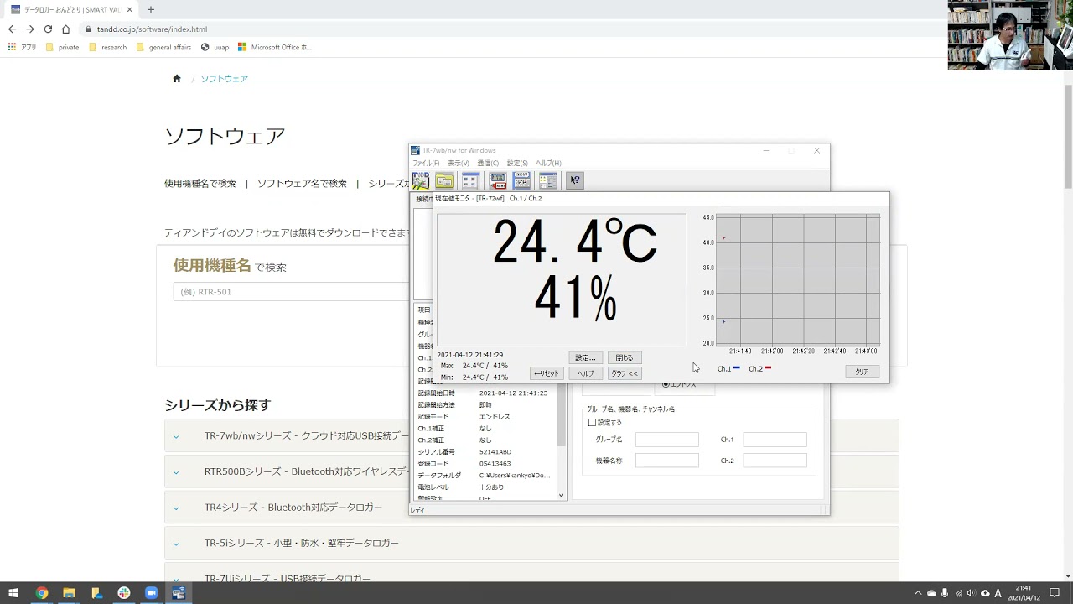
Task: Open Windows Start menu
Action: [x=13, y=593]
